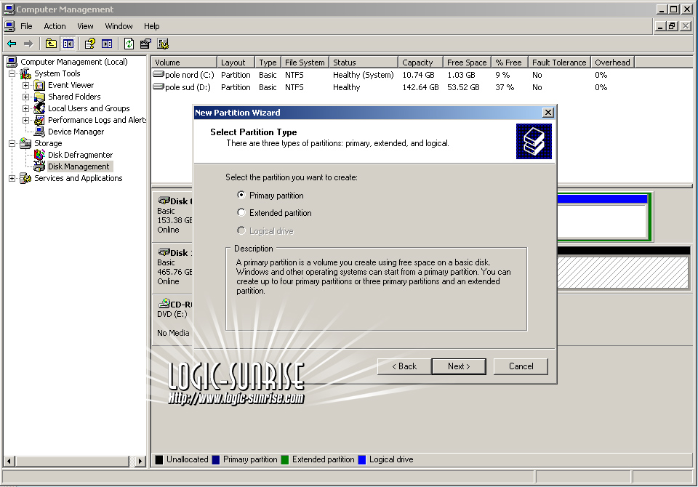
Task: Cancel the New Partition Wizard
Action: pos(521,366)
